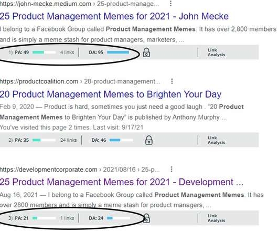
Task: Click '4 links' count in first bar
Action: point(67,52)
